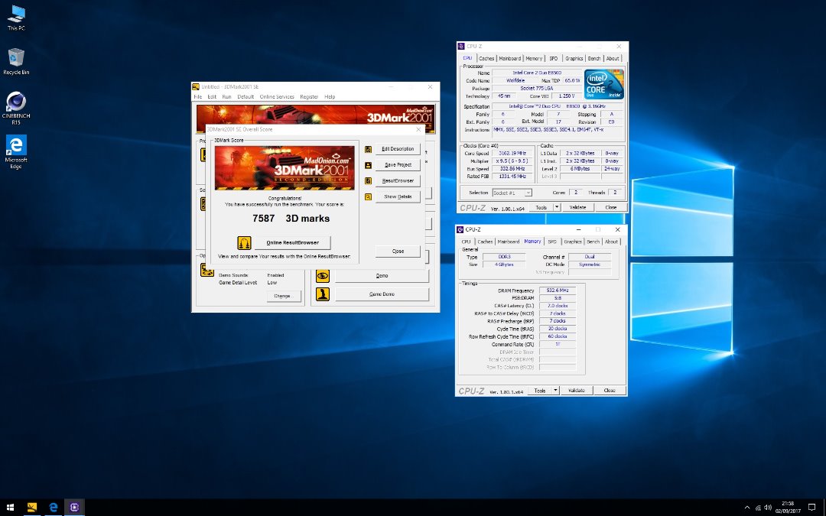Viewport: 826px width, 516px height.
Task: Click the DRAM Frequency value 532.6 MHz
Action: point(558,290)
